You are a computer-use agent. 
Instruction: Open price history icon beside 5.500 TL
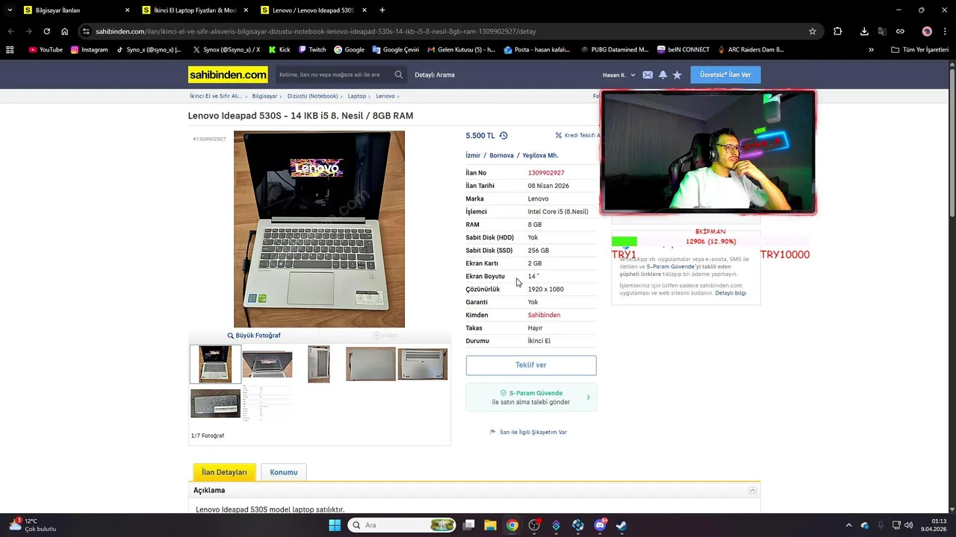pos(503,136)
